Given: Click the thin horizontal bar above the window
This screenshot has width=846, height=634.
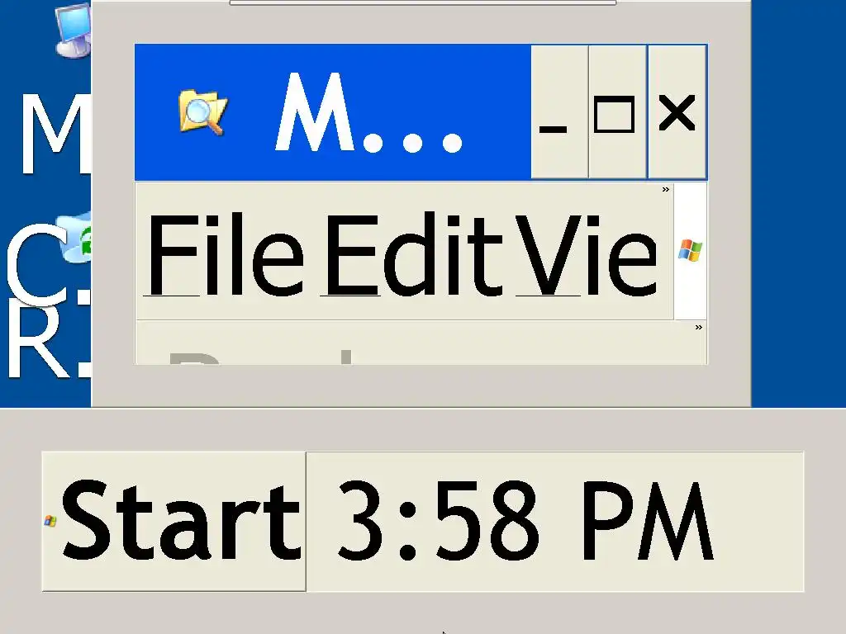Looking at the screenshot, I should (422, 2).
